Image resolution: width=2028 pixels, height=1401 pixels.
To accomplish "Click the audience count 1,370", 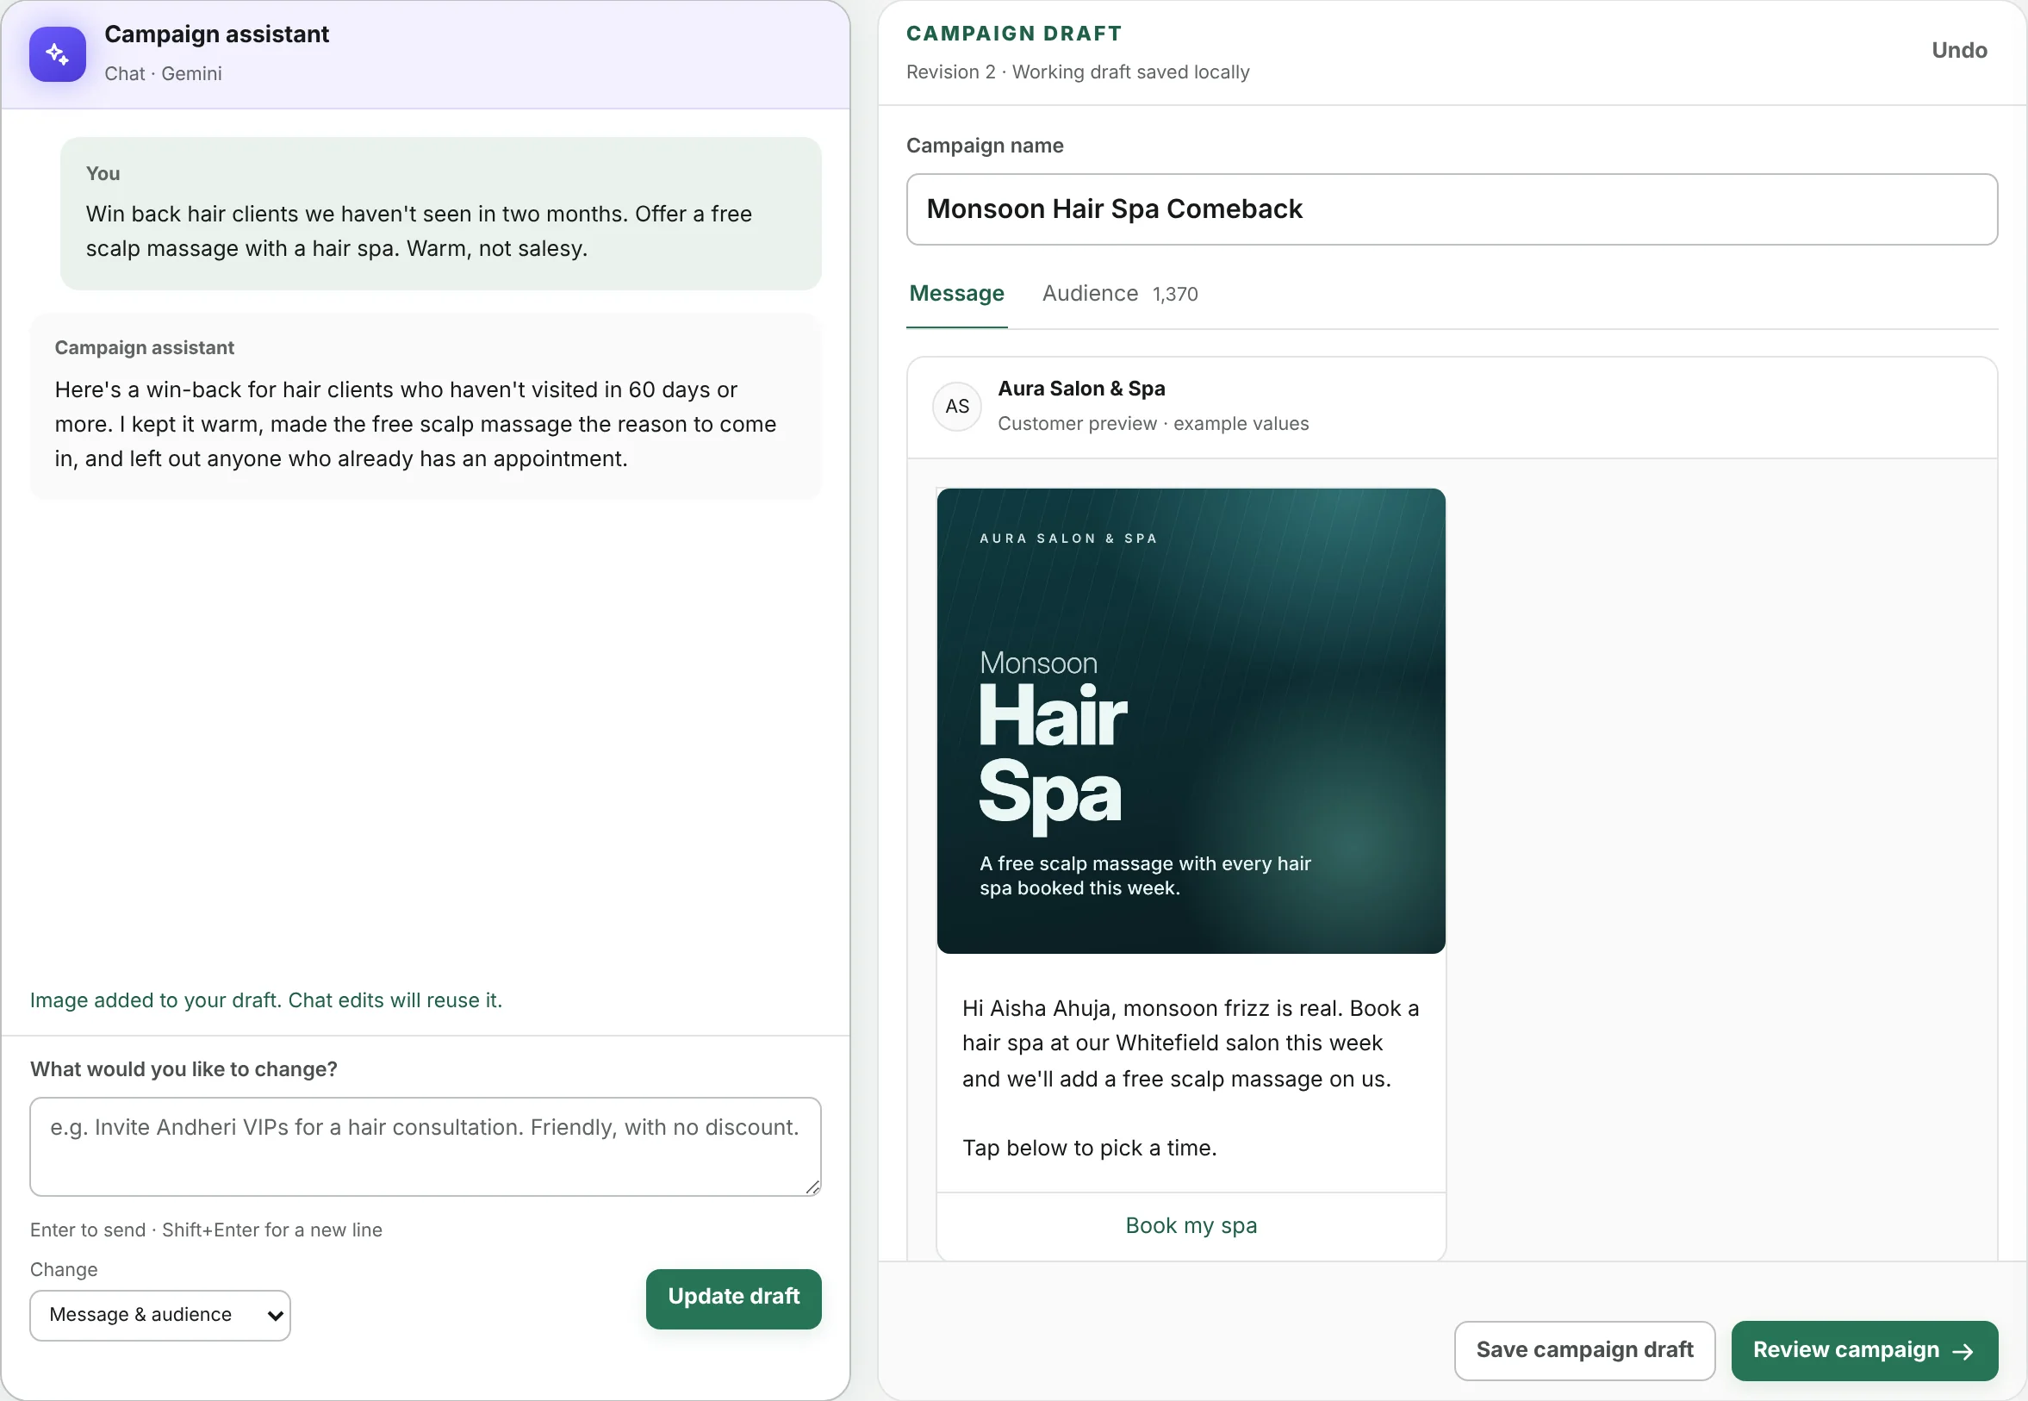I will [x=1174, y=294].
